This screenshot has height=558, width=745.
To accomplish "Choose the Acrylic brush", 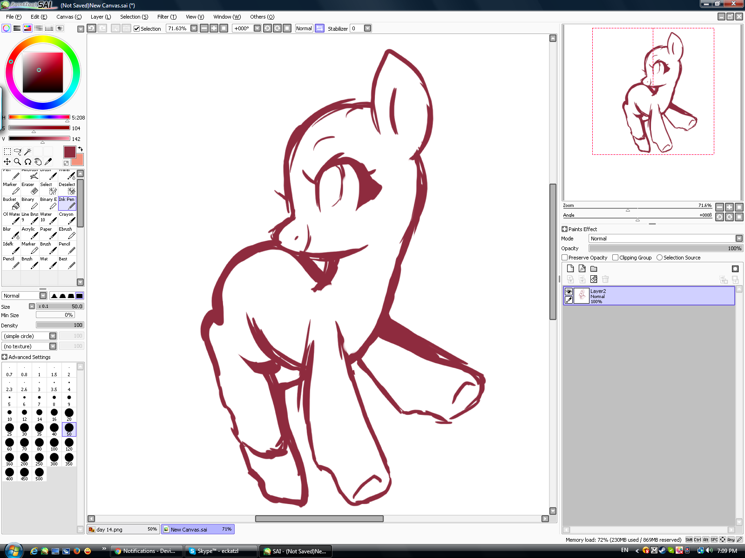I will [30, 233].
